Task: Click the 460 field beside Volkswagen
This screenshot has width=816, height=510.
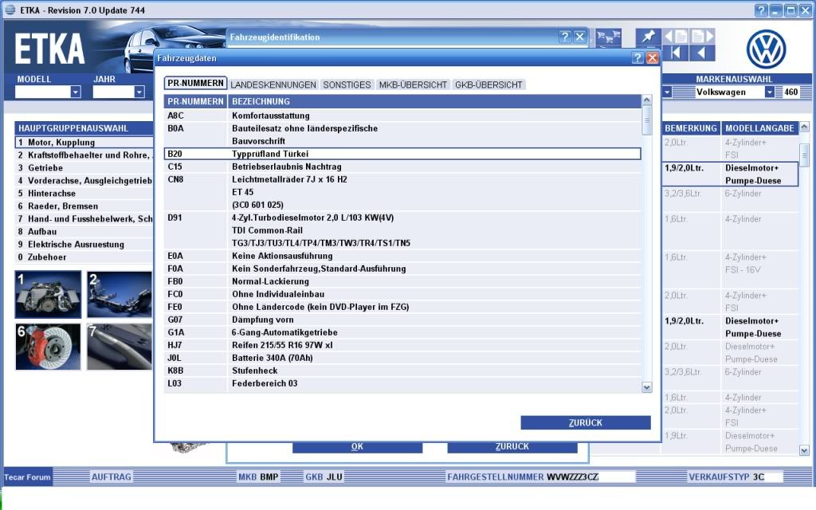Action: point(791,92)
